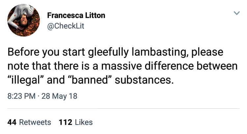Click the 8:23 PM timestamp
This screenshot has height=134, width=247.
pyautogui.click(x=21, y=96)
